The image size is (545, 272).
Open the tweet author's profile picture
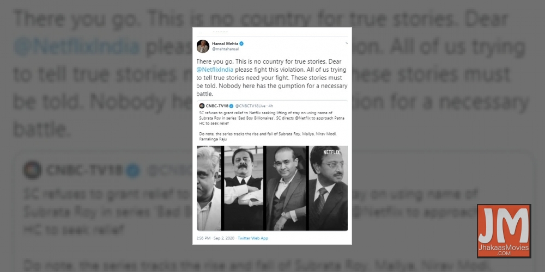point(203,46)
